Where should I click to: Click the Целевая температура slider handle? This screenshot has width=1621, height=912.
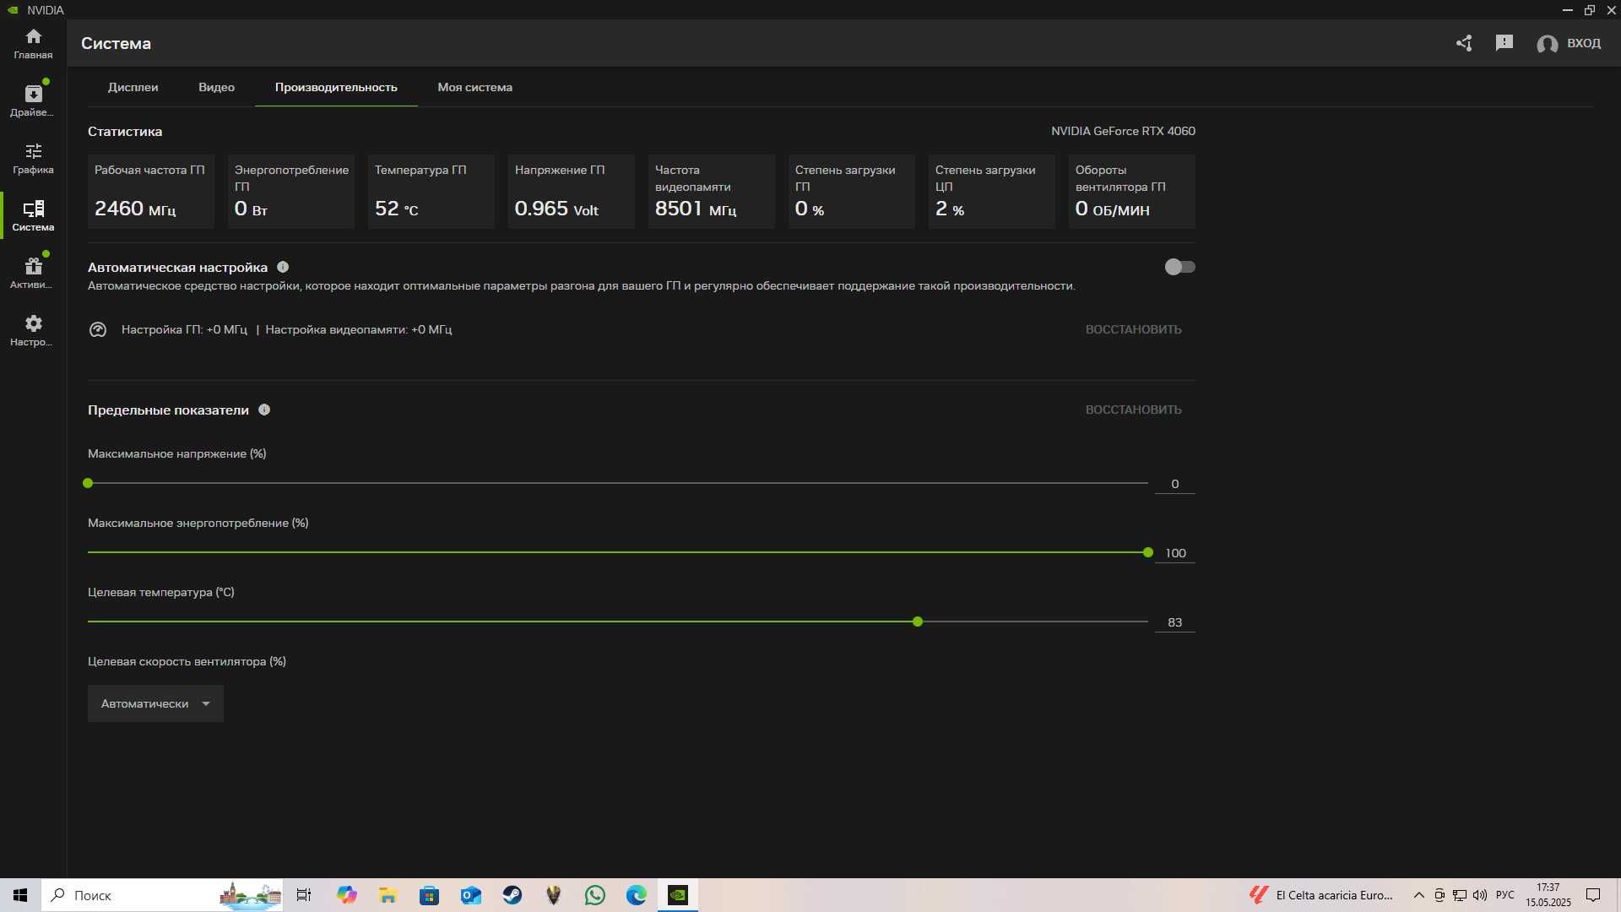(918, 622)
